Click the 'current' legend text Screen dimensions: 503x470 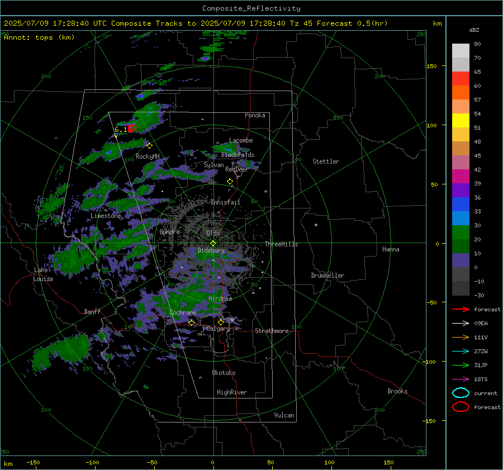click(x=486, y=393)
